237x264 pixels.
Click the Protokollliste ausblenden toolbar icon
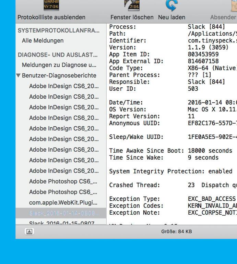[51, 5]
